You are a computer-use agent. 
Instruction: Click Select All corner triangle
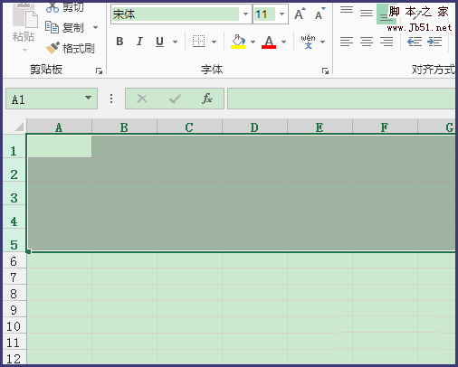[19, 127]
